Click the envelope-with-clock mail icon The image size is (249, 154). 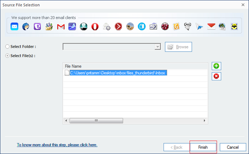point(107,26)
